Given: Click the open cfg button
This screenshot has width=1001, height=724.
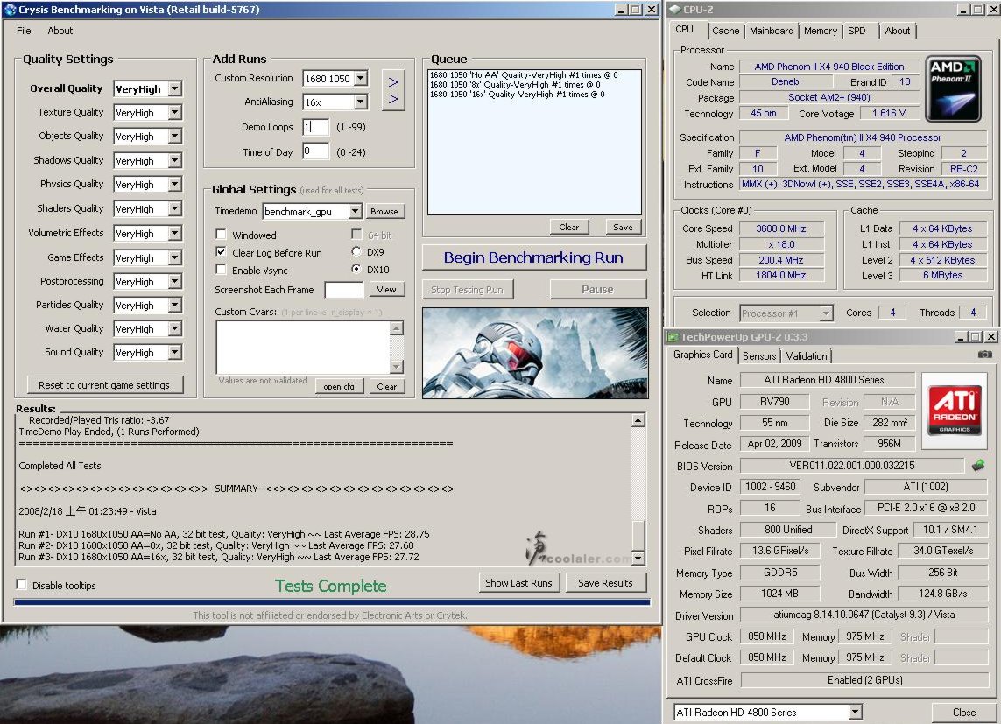Looking at the screenshot, I should click(338, 386).
